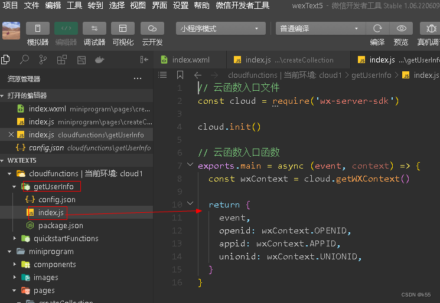Open the 工具 menu
The width and height of the screenshot is (440, 303).
click(74, 5)
